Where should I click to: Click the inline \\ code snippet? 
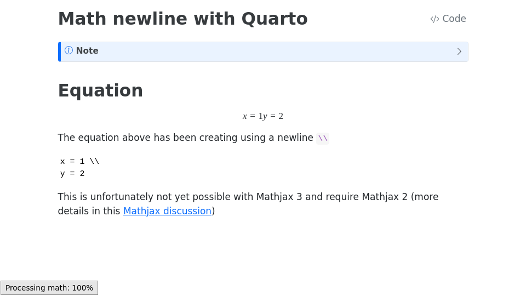pyautogui.click(x=323, y=138)
